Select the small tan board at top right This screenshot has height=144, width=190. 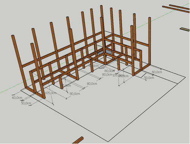[185, 29]
